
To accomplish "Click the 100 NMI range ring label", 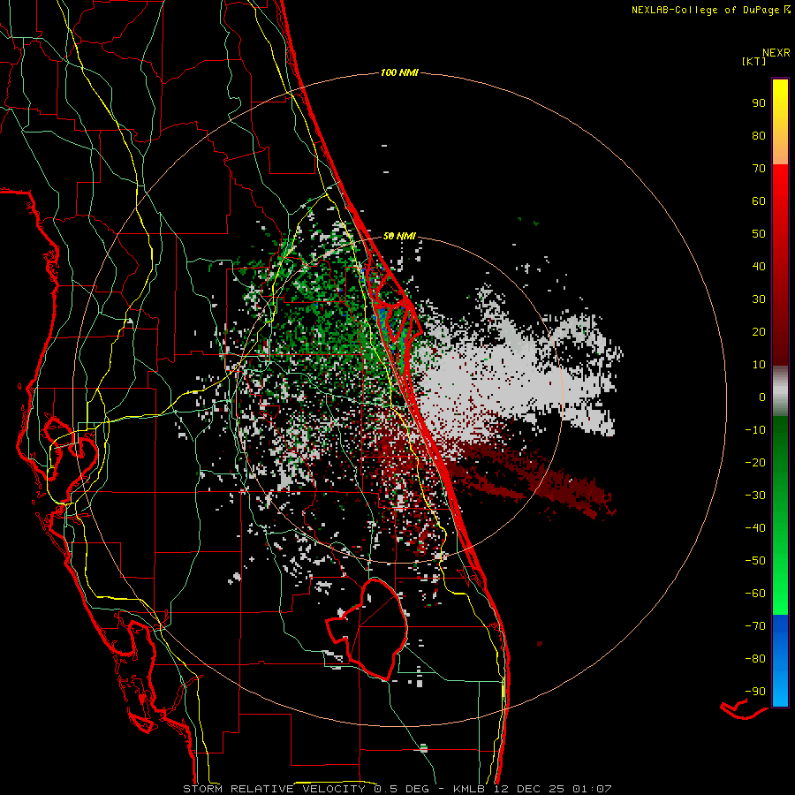I will (399, 72).
